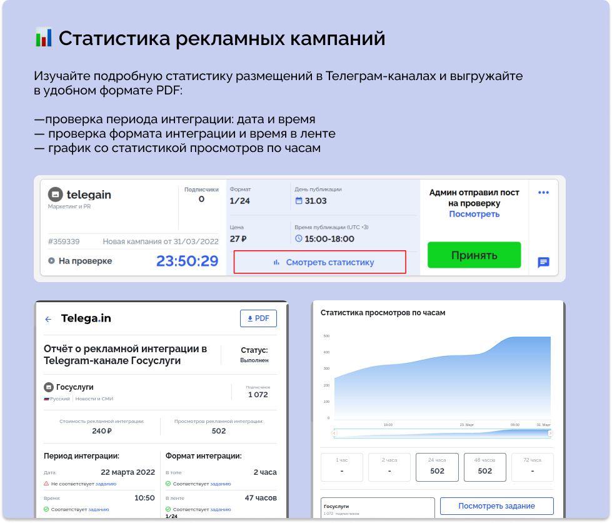The width and height of the screenshot is (612, 523).
Task: Click the Посмотреть link under admin message
Action: [x=474, y=214]
